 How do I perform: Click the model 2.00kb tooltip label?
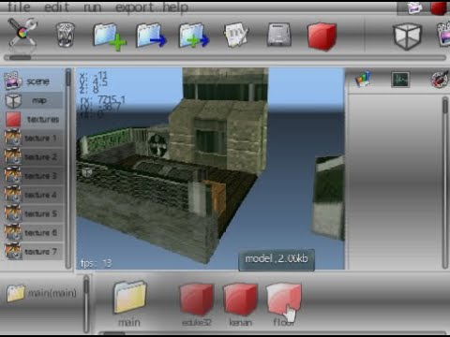(277, 259)
